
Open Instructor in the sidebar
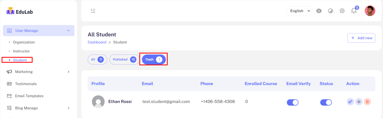[x=21, y=51]
